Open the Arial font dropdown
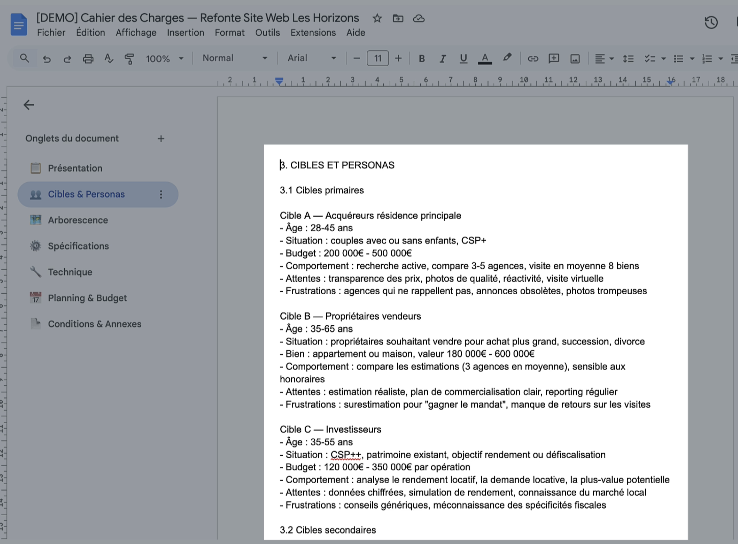Screen dimensions: 738x544 click(311, 58)
